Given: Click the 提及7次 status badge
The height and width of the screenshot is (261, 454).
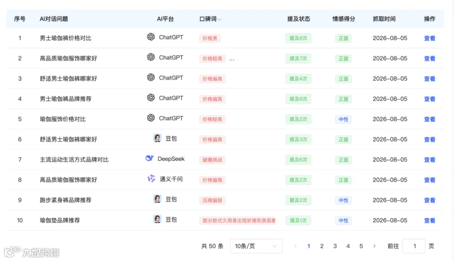Looking at the screenshot, I should (298, 58).
